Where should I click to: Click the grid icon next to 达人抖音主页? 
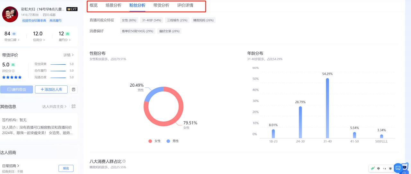point(74,107)
